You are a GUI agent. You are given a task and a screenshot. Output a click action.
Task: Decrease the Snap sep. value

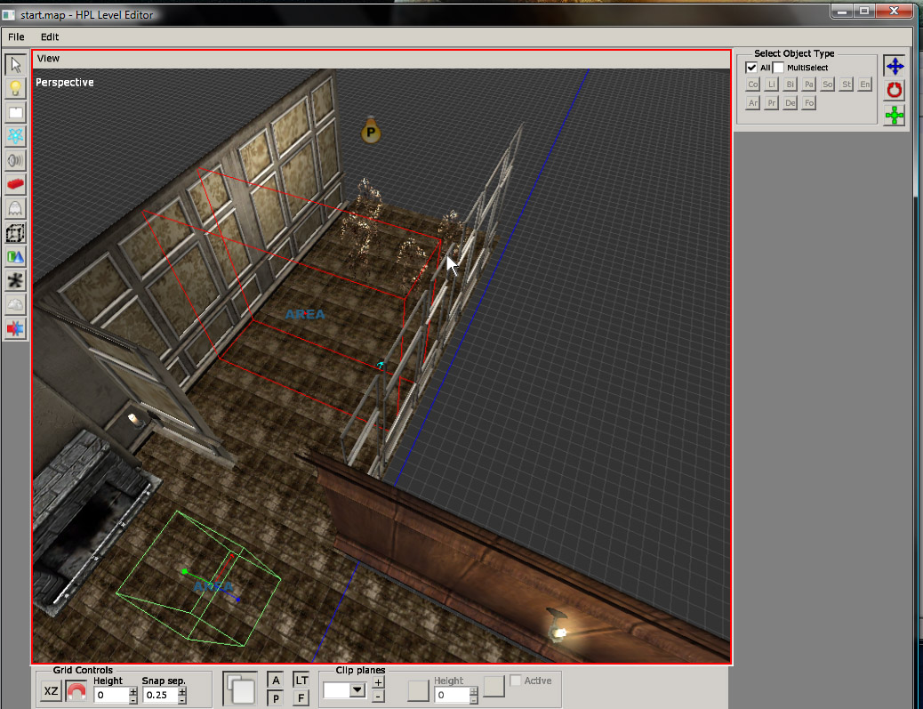[181, 700]
